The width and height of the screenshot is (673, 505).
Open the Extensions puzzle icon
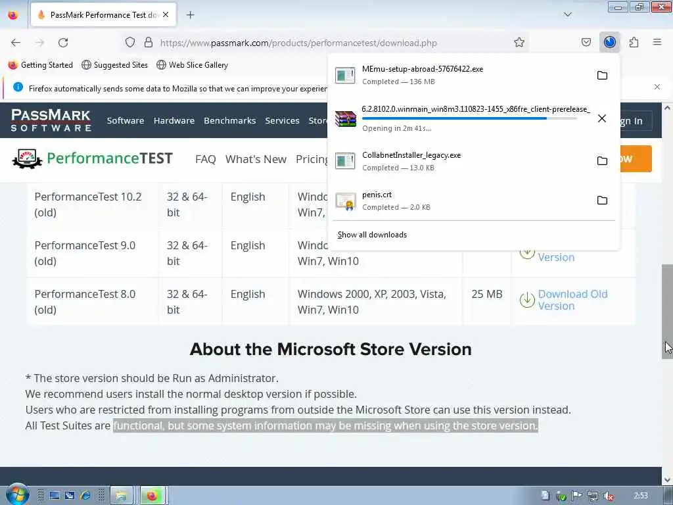pyautogui.click(x=634, y=42)
